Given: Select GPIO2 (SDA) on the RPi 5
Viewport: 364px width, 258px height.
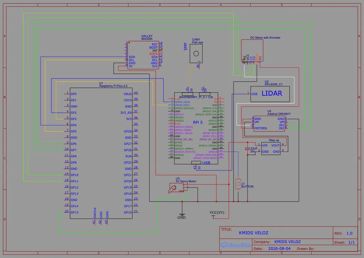Looking at the screenshot, I should 182,102.
